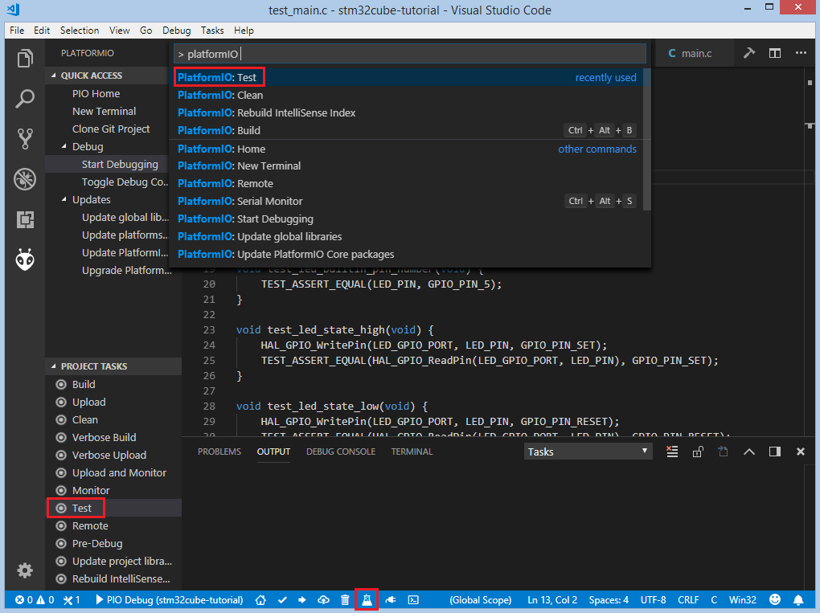Go to line via Ln 13, Col 2

pyautogui.click(x=552, y=600)
